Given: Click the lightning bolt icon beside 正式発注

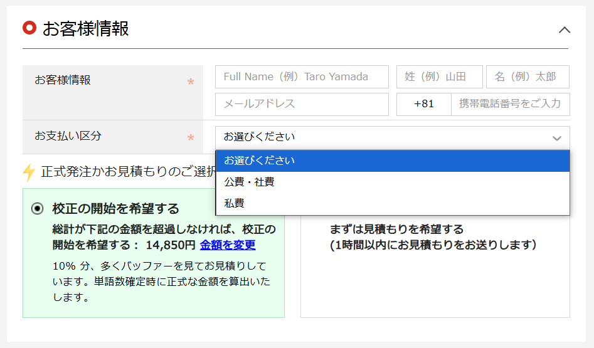Looking at the screenshot, I should (29, 172).
